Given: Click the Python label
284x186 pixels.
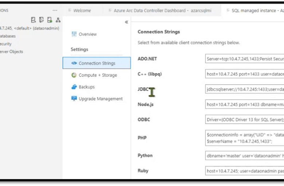Looking at the screenshot, I should pyautogui.click(x=145, y=156).
